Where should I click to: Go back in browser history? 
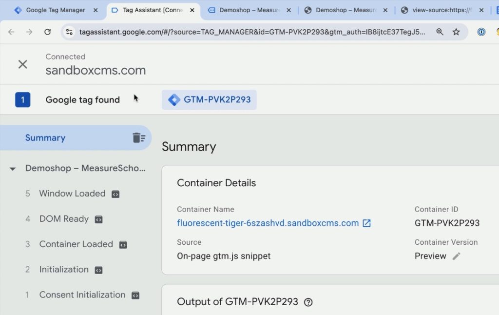tap(11, 32)
